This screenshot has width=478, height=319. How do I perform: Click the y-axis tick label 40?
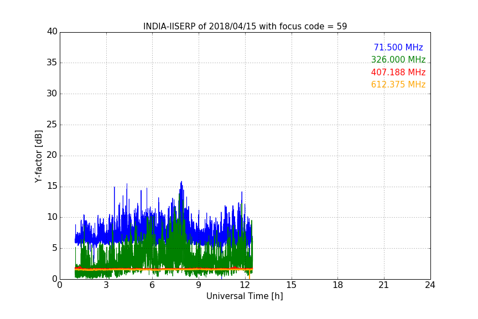52,32
